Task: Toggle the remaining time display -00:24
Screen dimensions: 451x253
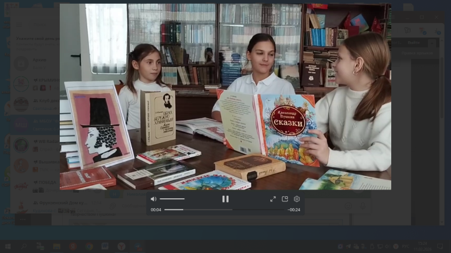Action: (294, 209)
